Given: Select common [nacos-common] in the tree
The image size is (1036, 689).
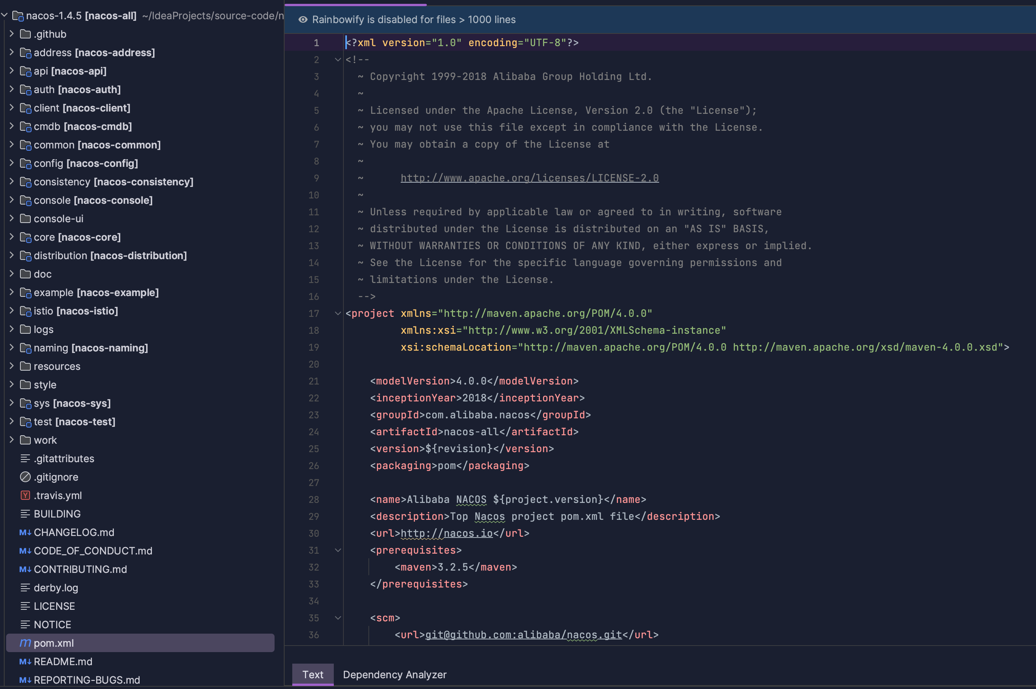Looking at the screenshot, I should [x=140, y=145].
